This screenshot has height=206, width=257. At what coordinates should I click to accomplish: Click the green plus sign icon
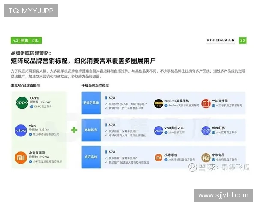click(x=74, y=130)
